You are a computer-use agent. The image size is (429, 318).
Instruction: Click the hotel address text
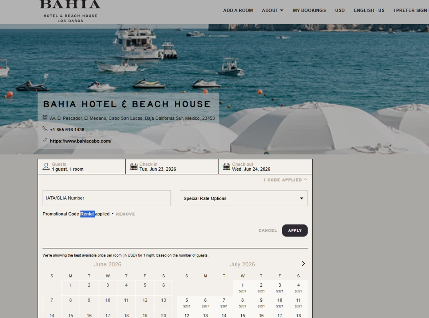tap(132, 118)
